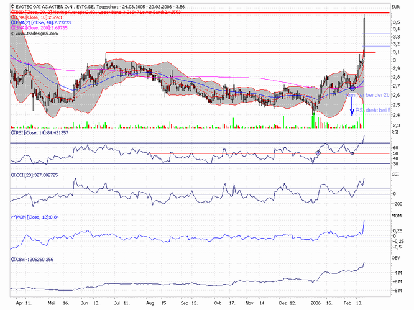The width and height of the screenshot is (414, 310).
Task: Click the blue icon before EMA(2) label
Action: (x=13, y=23)
